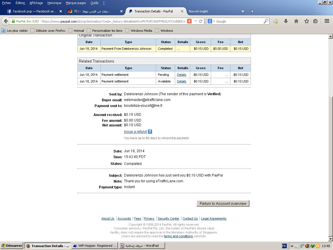Open the Outils menu
The image size is (333, 250).
94,3
